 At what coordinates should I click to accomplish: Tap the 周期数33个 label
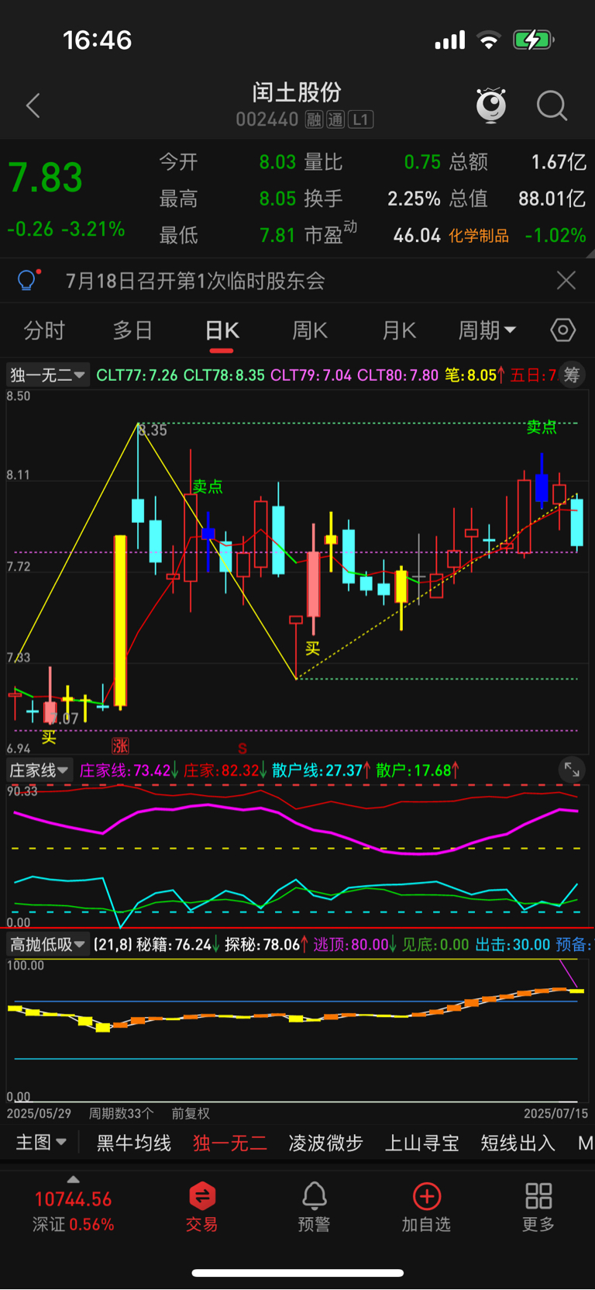click(x=121, y=1113)
